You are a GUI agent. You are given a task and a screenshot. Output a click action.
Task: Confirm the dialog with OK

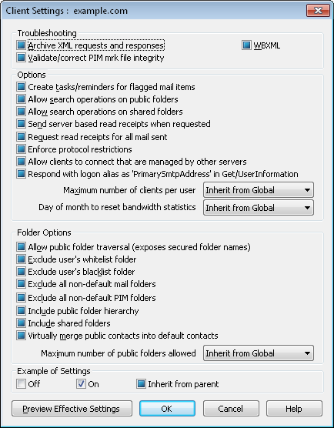(x=167, y=409)
